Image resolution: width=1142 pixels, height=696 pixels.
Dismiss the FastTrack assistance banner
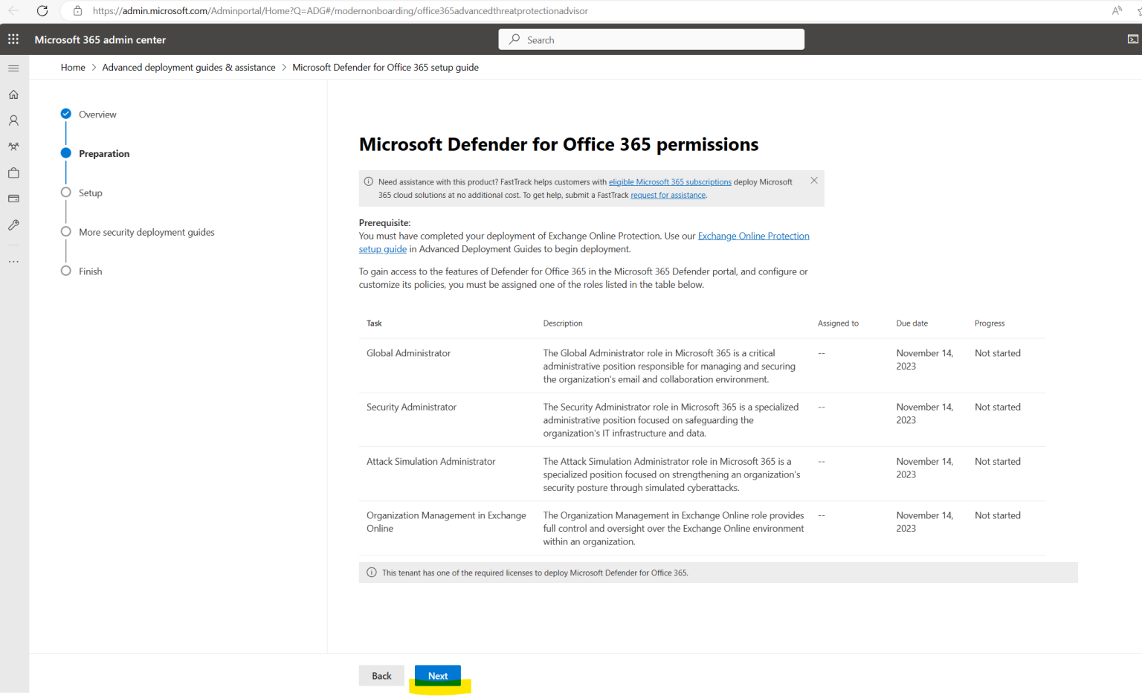click(813, 180)
